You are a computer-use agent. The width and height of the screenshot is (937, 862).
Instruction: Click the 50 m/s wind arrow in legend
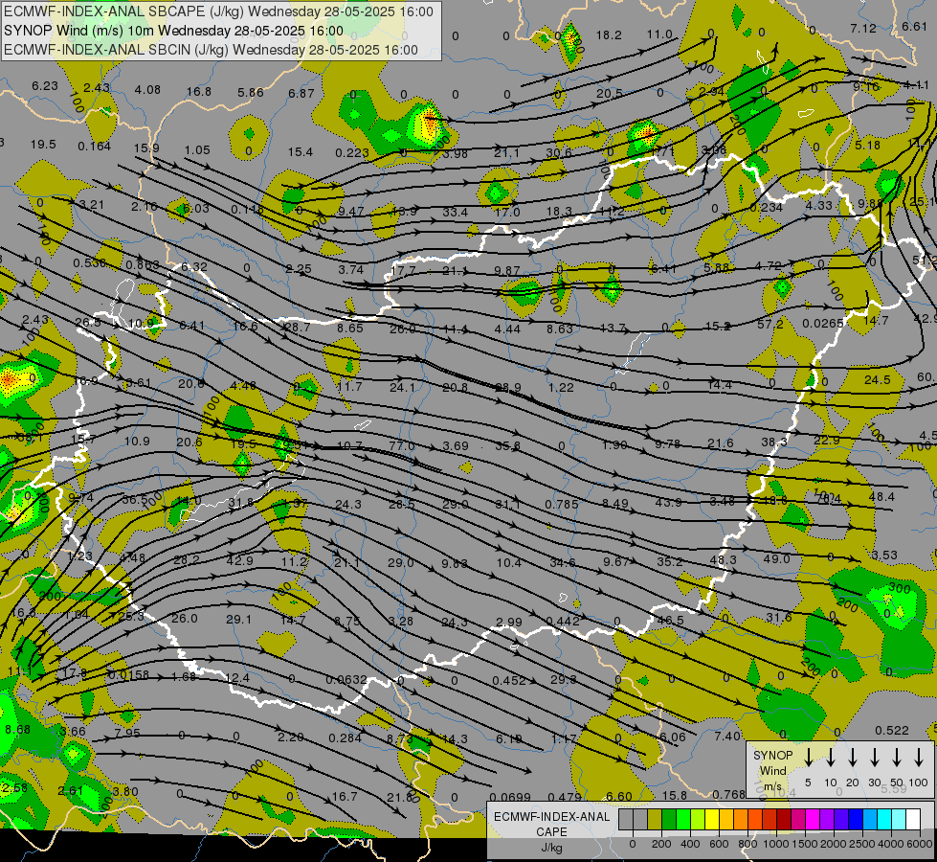(x=897, y=758)
